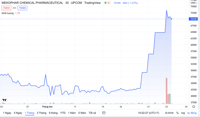This screenshot has height=117, width=200.
Task: Open the go-to-date calendar icon
Action: tap(104, 113)
